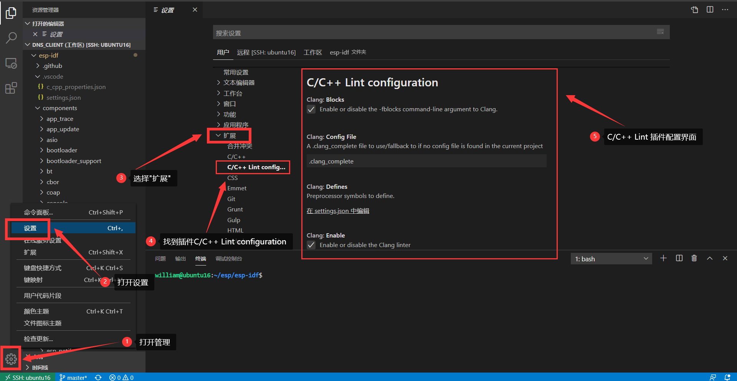737x381 pixels.
Task: Click the master branch status item
Action: tap(73, 377)
